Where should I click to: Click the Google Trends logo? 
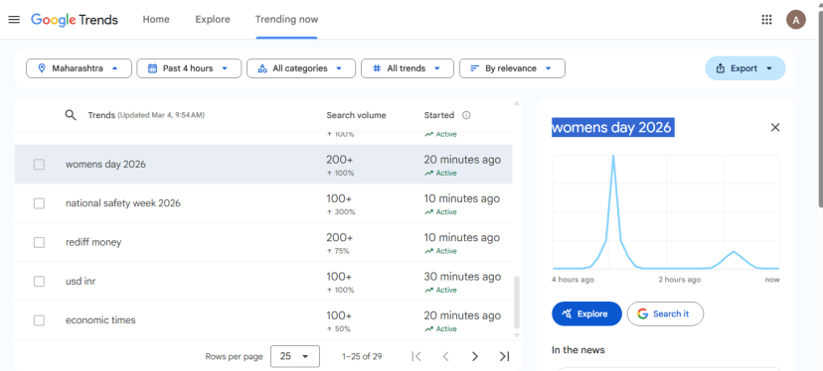pyautogui.click(x=75, y=20)
